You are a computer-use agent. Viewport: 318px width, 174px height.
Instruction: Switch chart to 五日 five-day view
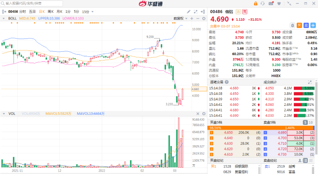[32, 12]
